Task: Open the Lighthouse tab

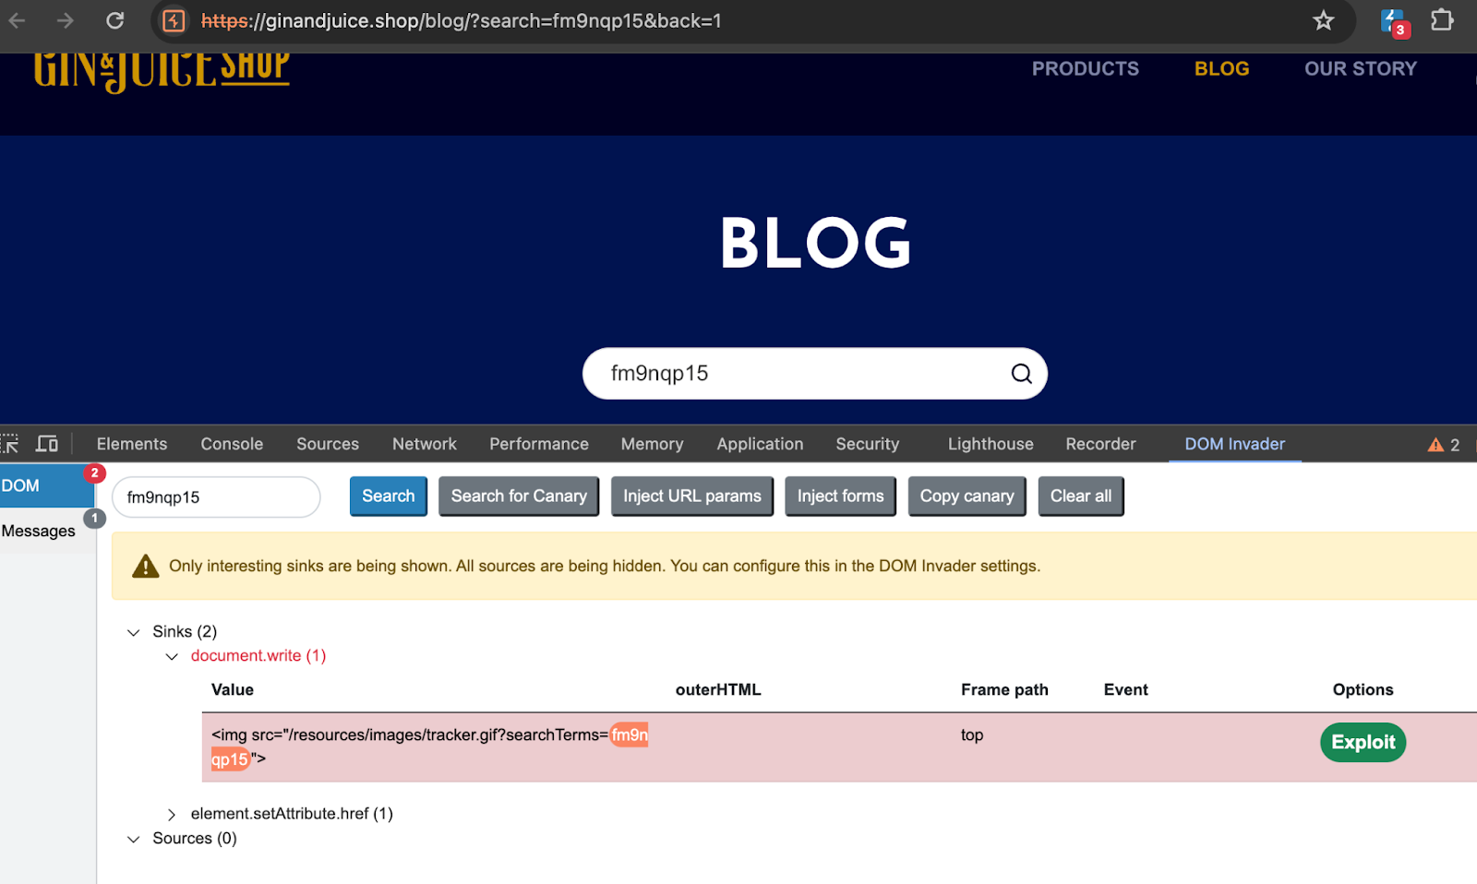Action: tap(991, 444)
